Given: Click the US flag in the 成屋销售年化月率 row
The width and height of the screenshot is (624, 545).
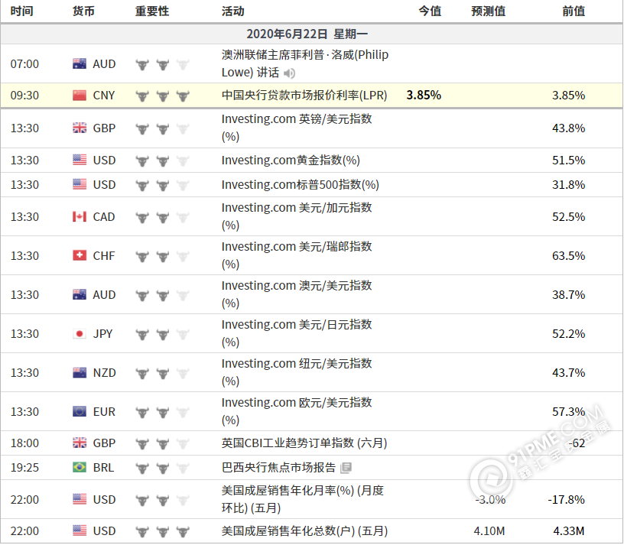Looking at the screenshot, I should click(80, 499).
